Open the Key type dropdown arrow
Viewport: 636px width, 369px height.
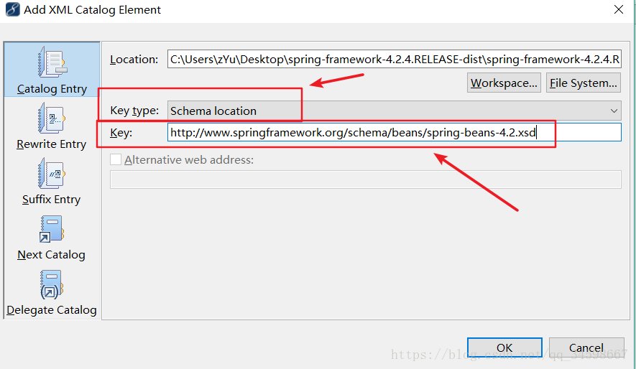[x=614, y=111]
